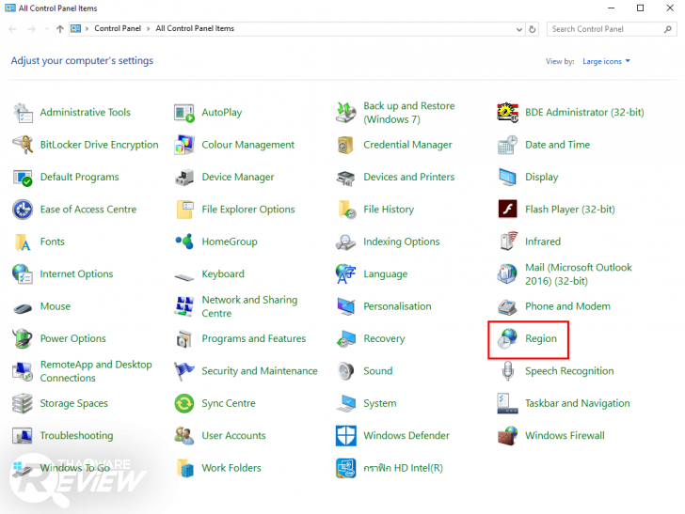Viewport: 685px width, 514px height.
Task: Open the Infrared icon
Action: (x=508, y=241)
